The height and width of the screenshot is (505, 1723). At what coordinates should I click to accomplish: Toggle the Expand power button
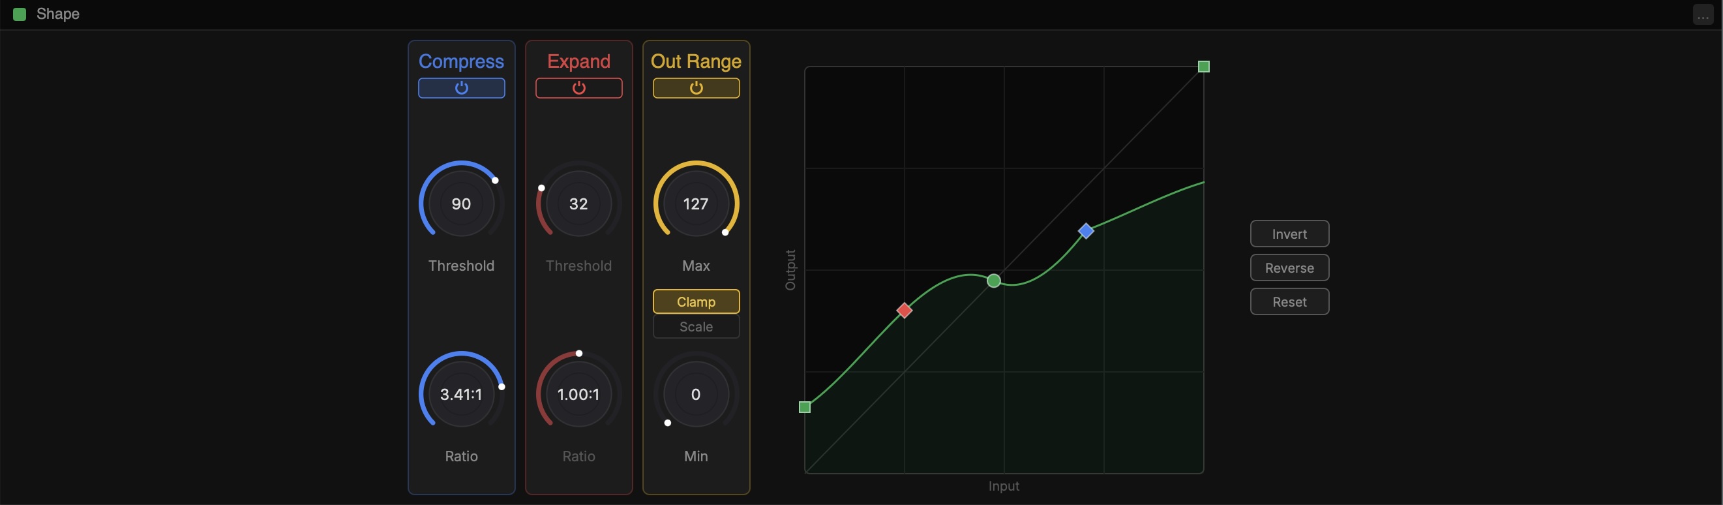pos(578,87)
